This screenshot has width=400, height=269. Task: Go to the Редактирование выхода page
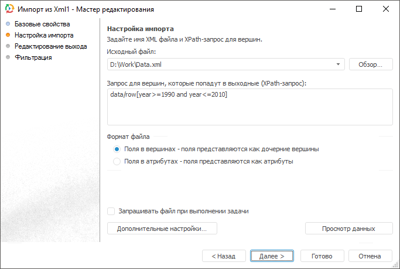coord(51,46)
